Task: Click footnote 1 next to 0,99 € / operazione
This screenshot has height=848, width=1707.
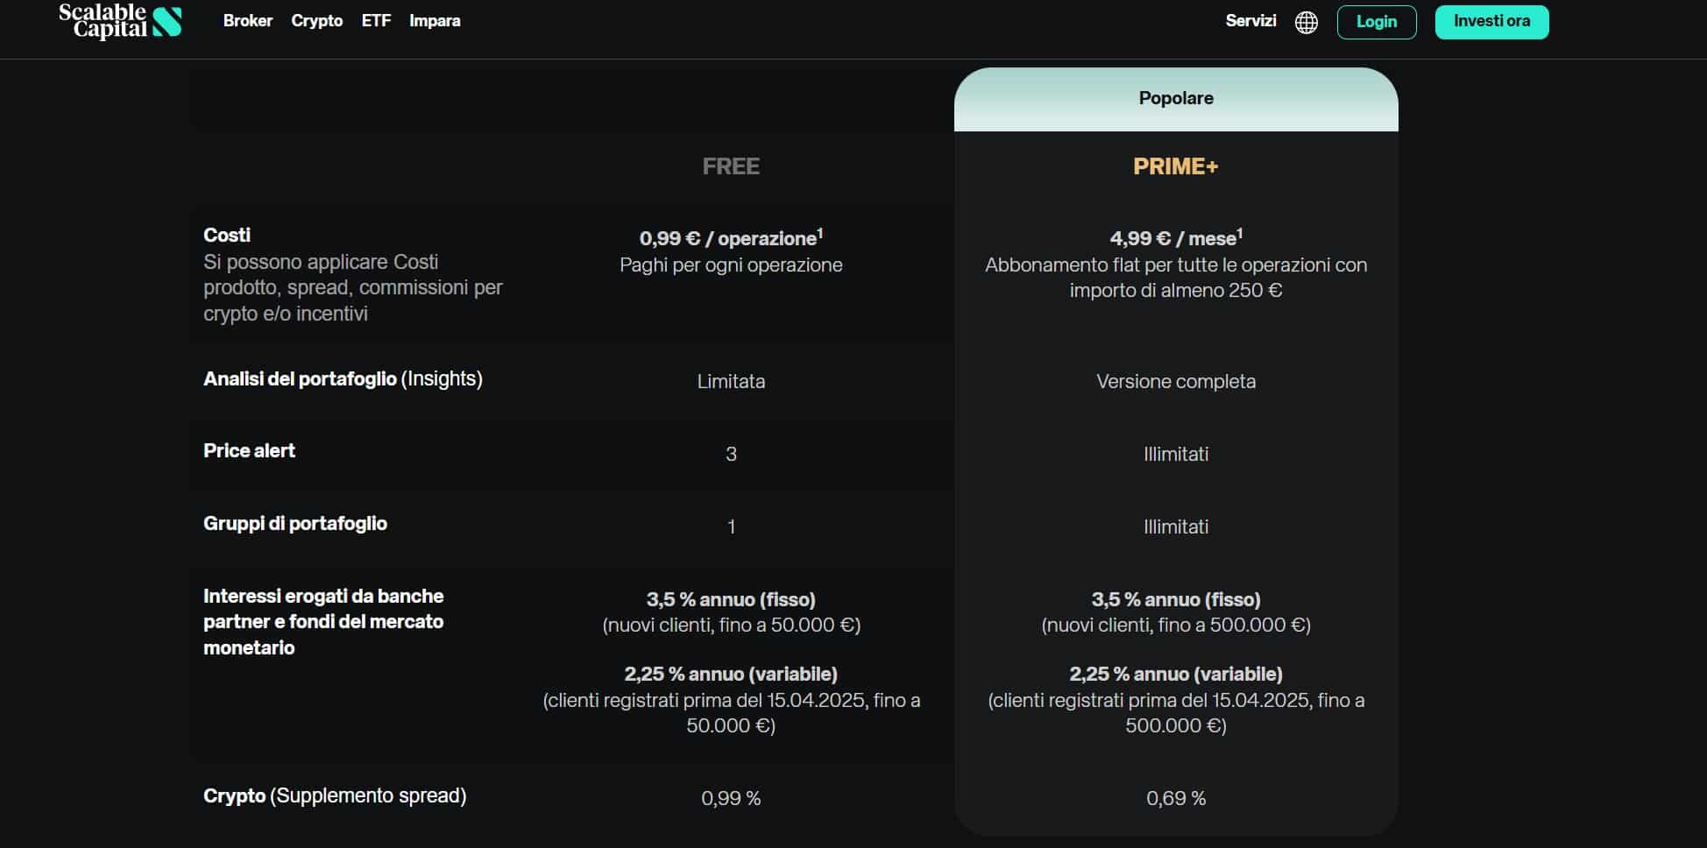Action: 820,233
